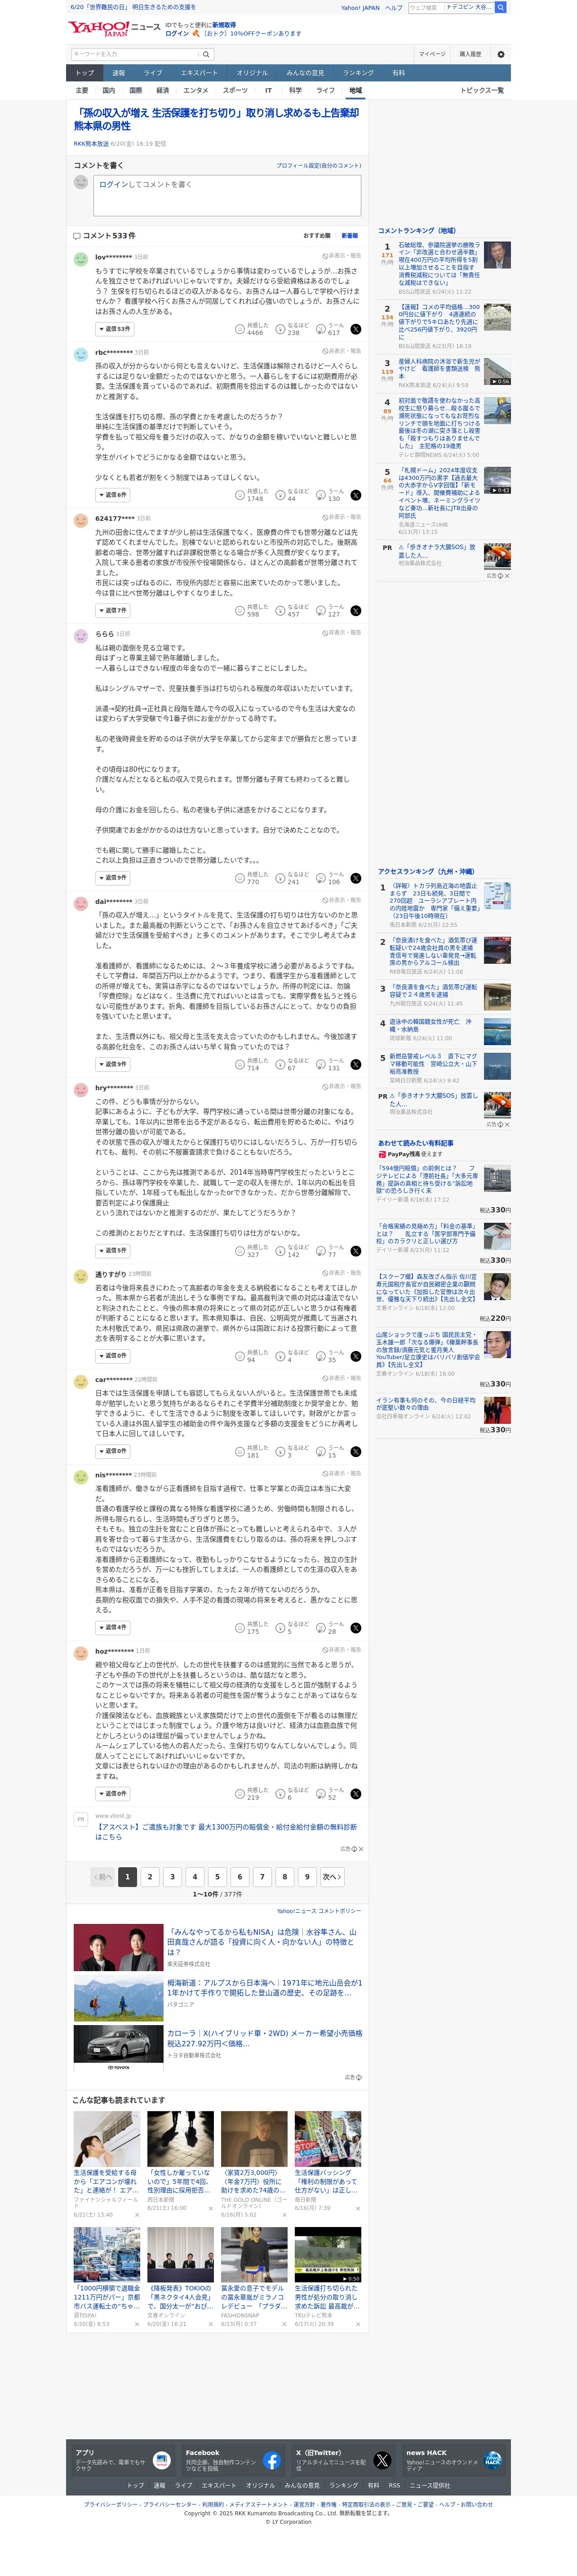Expand 返信0件 replies on 通りすがり comment
Viewport: 577px width, 2576px height.
pyautogui.click(x=112, y=1356)
